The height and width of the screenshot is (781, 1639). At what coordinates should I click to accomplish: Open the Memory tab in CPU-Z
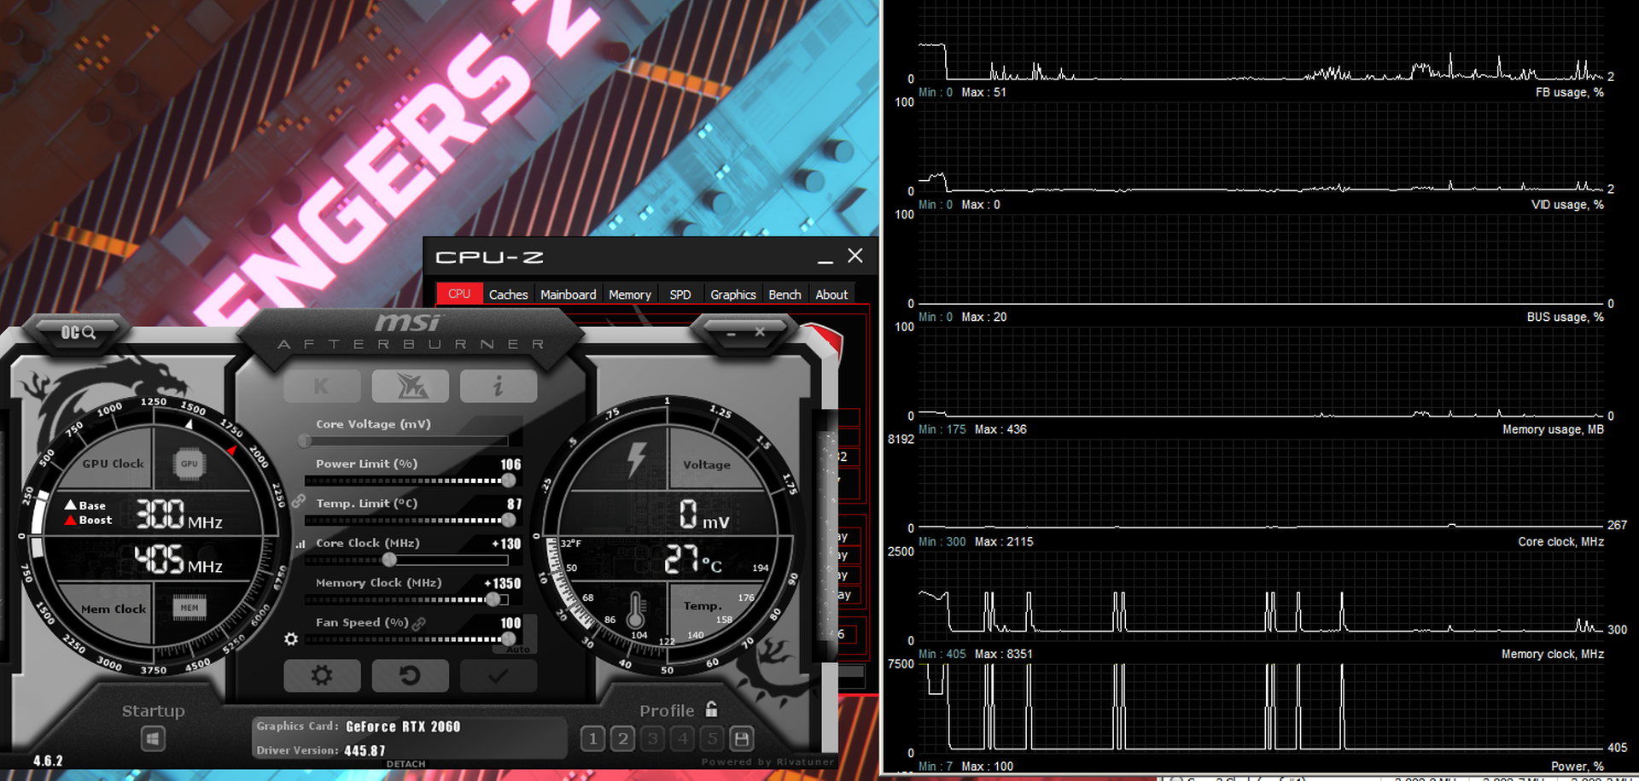630,294
